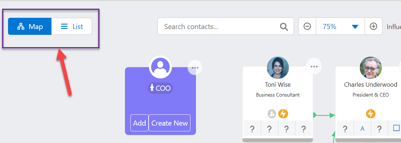Click Toni Wise's orange lightning bolt icon
Image resolution: width=401 pixels, height=143 pixels.
[x=283, y=114]
